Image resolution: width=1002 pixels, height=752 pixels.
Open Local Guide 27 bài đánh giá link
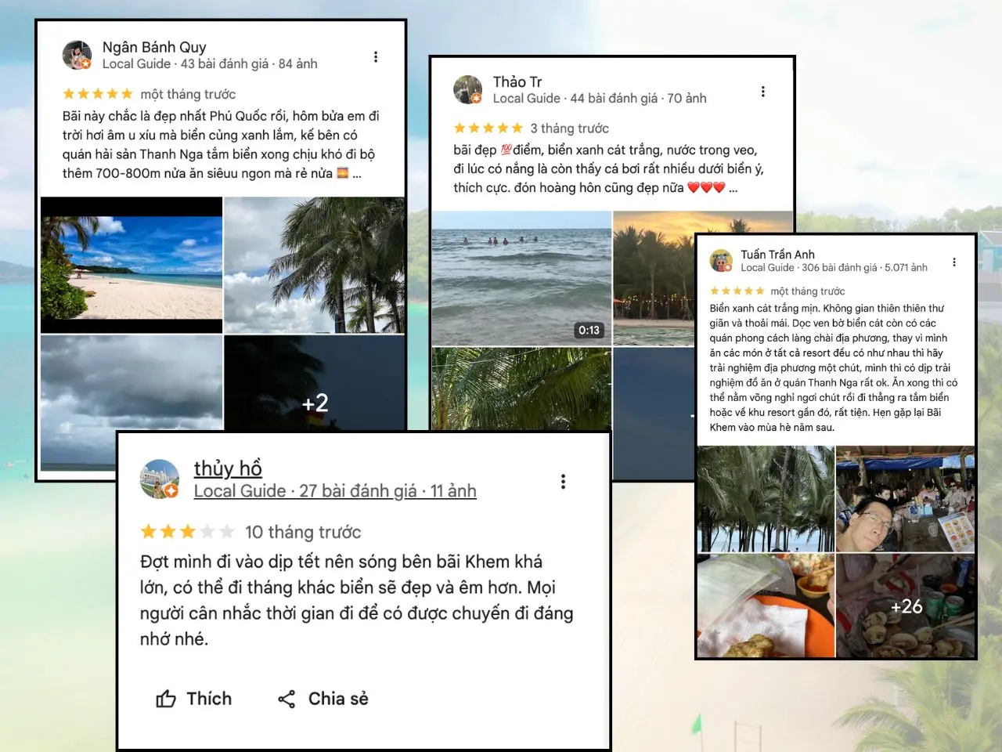[335, 491]
